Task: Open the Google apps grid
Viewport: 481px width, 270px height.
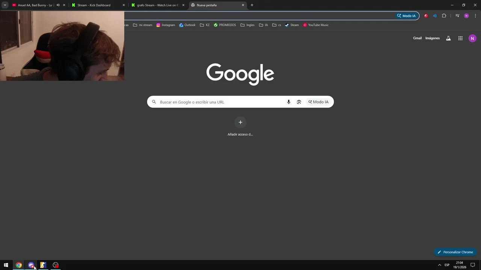Action: [460, 38]
